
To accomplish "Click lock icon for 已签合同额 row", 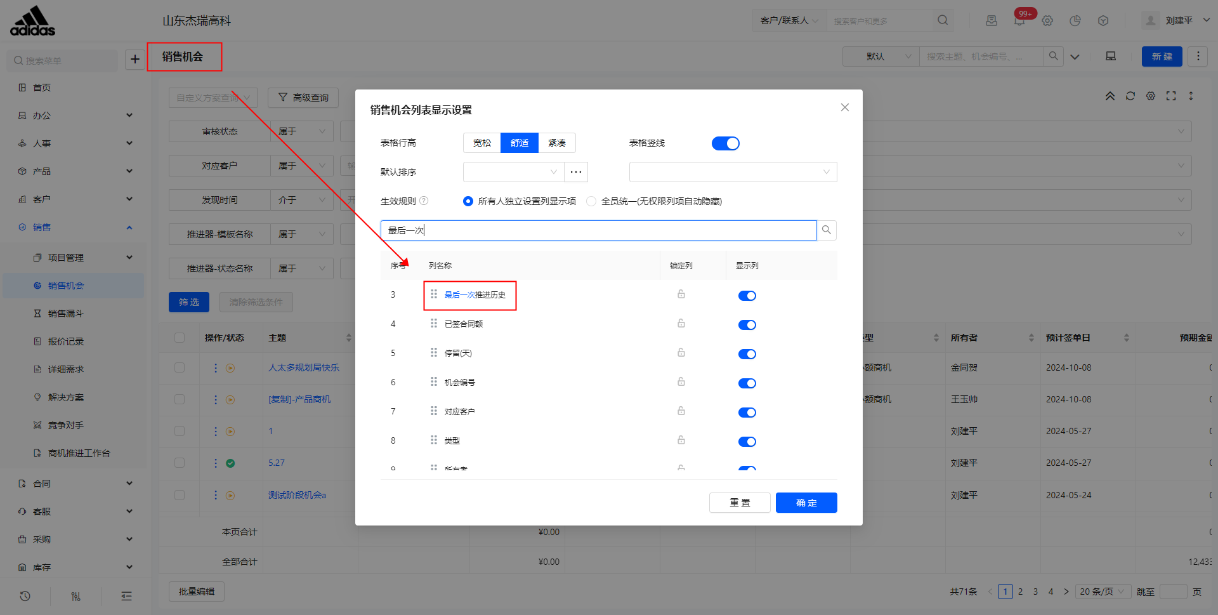I will click(x=681, y=324).
